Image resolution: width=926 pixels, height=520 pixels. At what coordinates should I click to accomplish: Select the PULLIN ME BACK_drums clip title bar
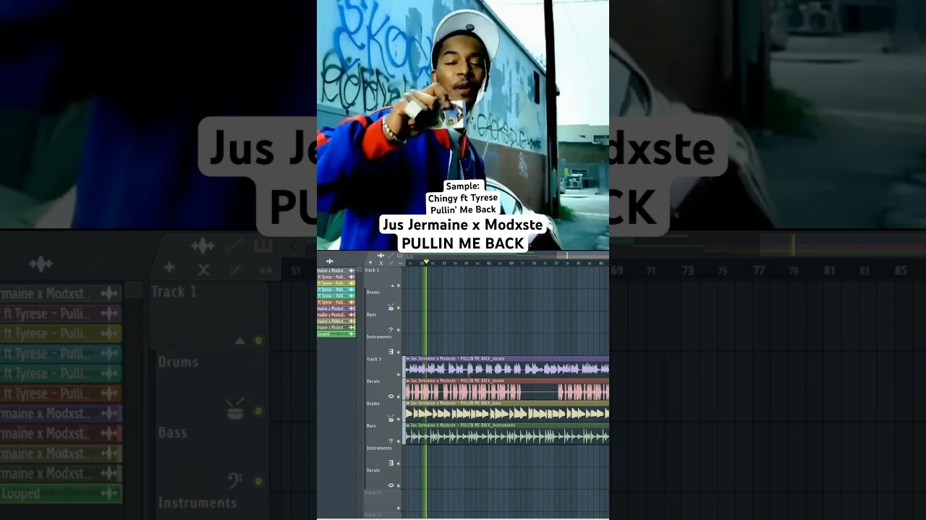click(506, 381)
